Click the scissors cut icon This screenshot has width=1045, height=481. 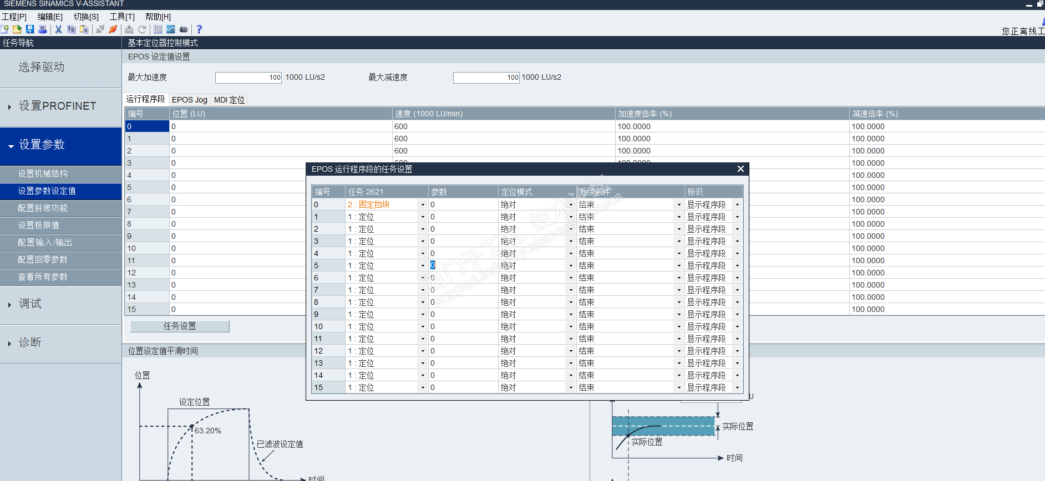tap(58, 29)
